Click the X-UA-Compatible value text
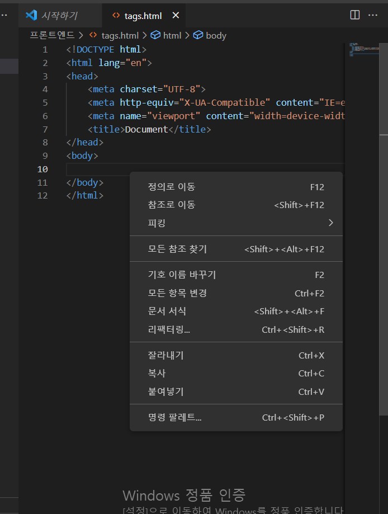 [x=225, y=102]
